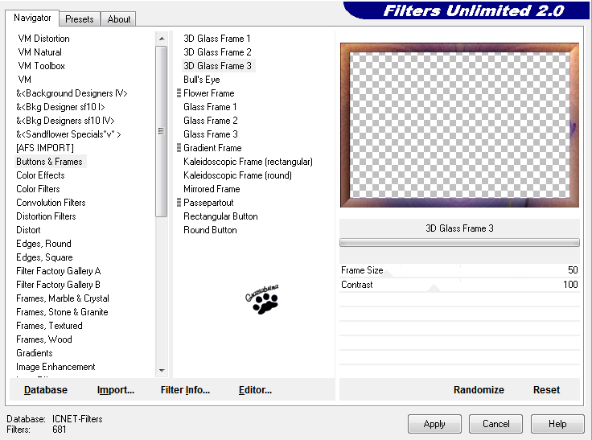Click the Import button
Image resolution: width=592 pixels, height=440 pixels.
116,390
